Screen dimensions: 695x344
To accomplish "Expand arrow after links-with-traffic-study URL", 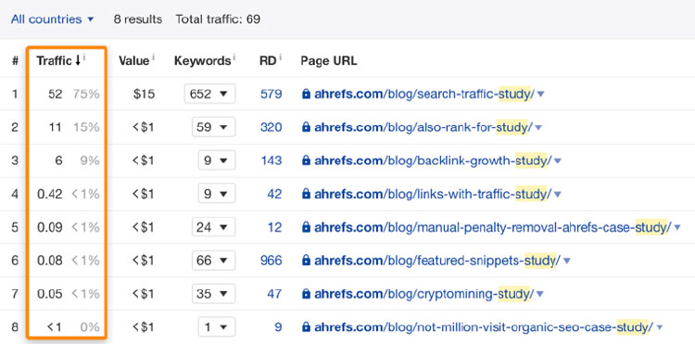I will 558,194.
